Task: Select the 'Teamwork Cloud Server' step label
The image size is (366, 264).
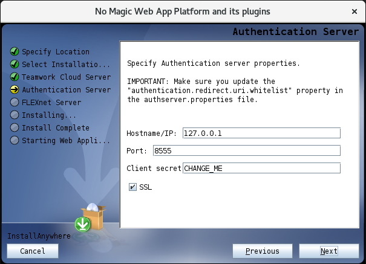Action: pyautogui.click(x=67, y=77)
